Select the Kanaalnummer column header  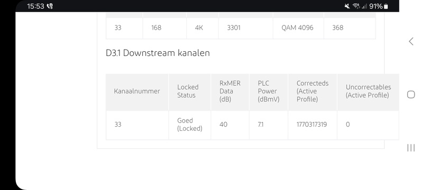click(x=137, y=91)
